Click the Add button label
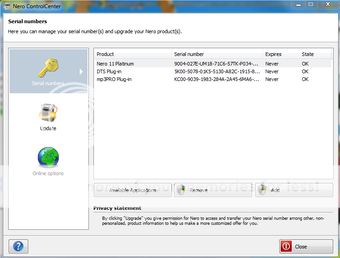 [275, 190]
